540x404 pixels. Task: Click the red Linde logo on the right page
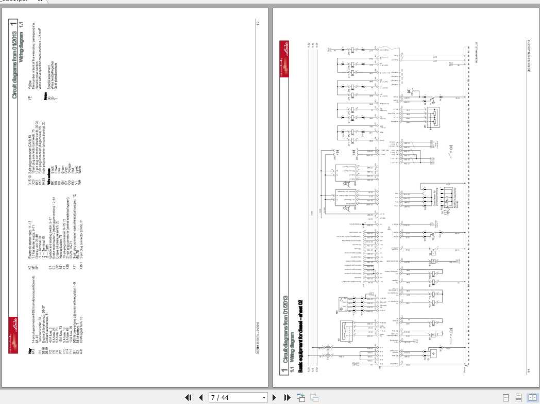coord(284,59)
